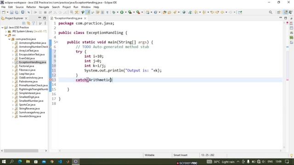Open the New file dropdown arrow
The image size is (294, 165).
tap(7, 12)
